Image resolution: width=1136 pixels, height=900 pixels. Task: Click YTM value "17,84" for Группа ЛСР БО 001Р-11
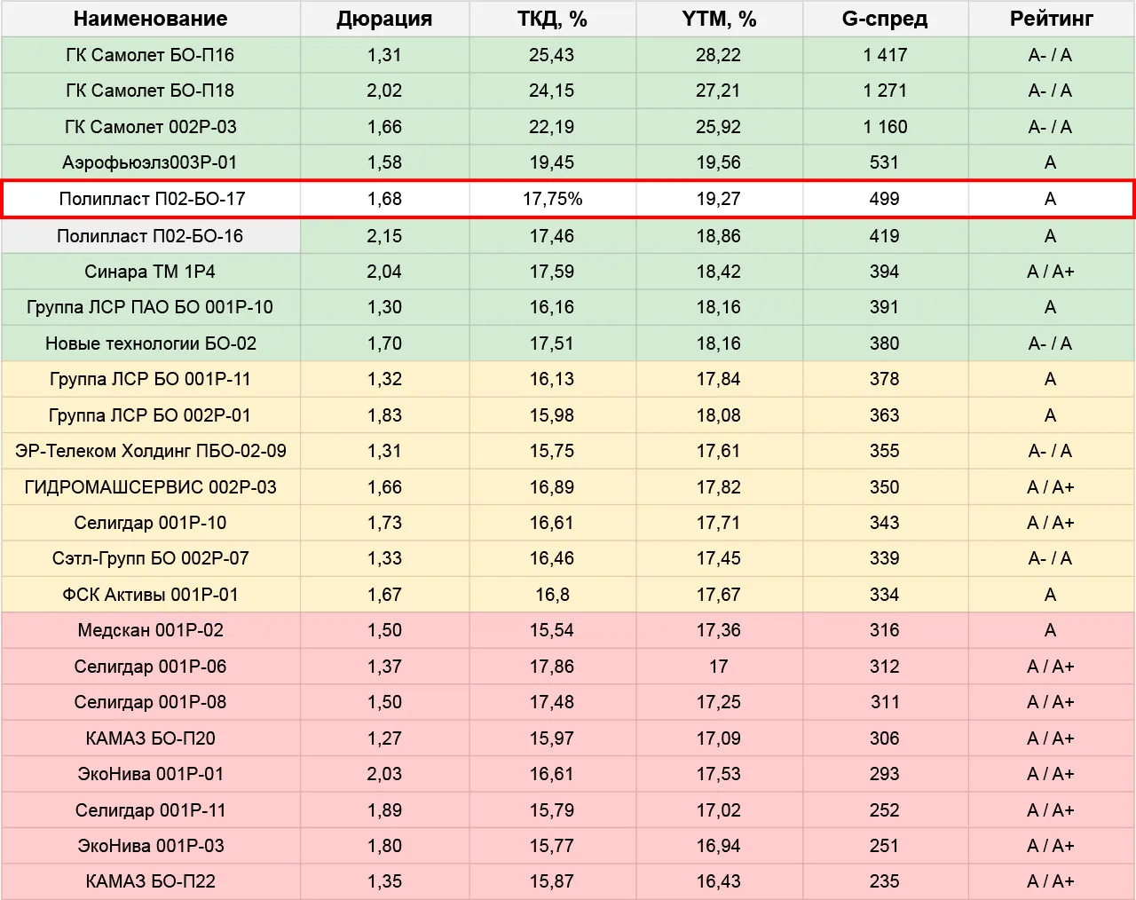719,379
